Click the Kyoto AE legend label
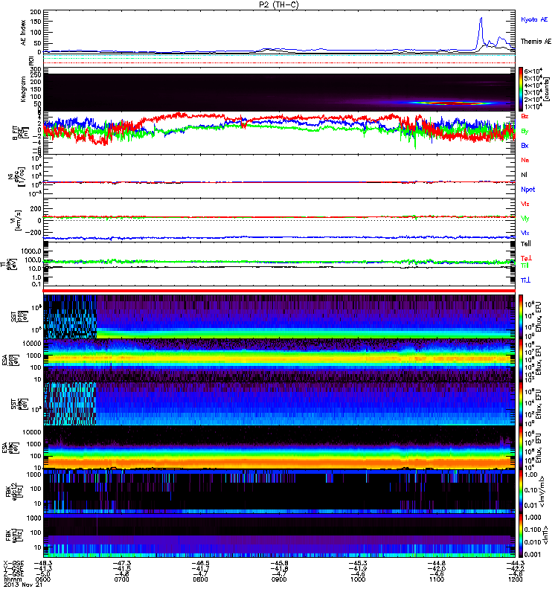This screenshot has height=595, width=558. click(x=536, y=18)
